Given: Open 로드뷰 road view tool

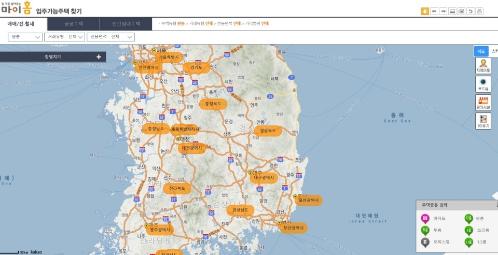Looking at the screenshot, I should pos(483,84).
